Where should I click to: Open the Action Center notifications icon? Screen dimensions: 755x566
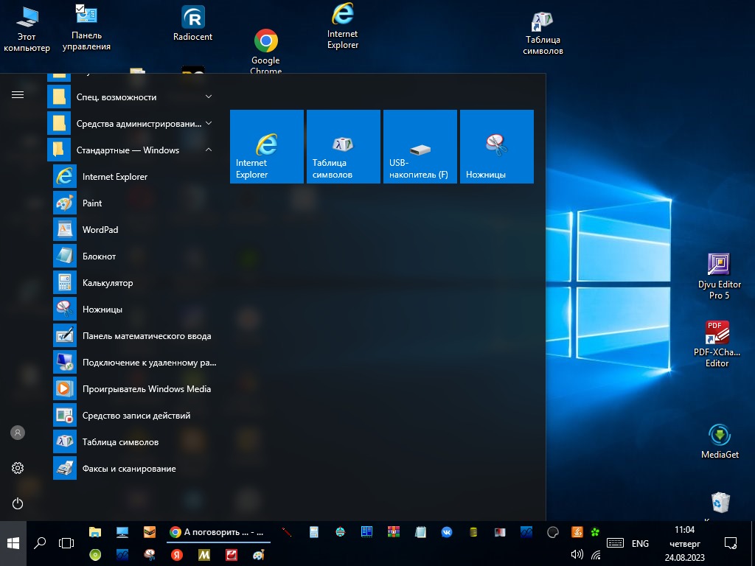(730, 543)
